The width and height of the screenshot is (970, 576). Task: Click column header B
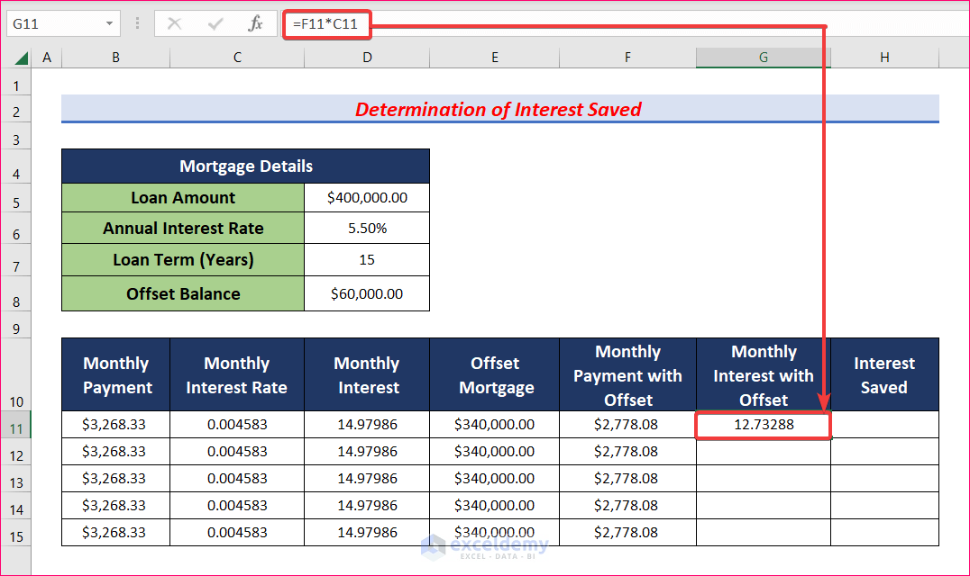click(115, 57)
